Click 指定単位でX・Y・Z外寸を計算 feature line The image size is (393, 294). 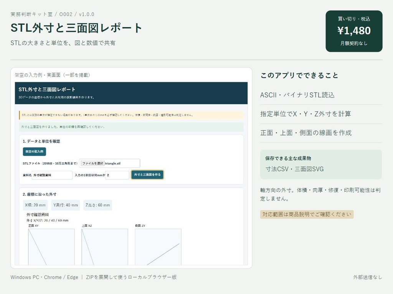[x=305, y=114]
